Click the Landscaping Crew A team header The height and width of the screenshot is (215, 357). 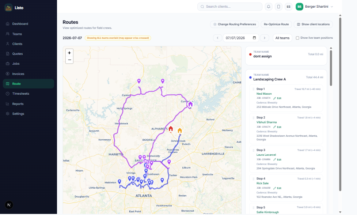(x=269, y=79)
